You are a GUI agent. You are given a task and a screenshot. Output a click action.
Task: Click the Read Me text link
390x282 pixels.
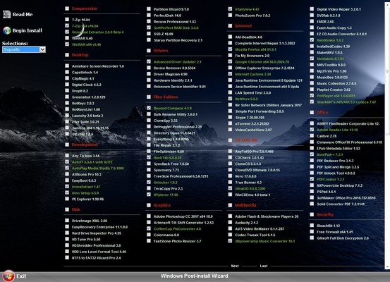click(x=23, y=14)
